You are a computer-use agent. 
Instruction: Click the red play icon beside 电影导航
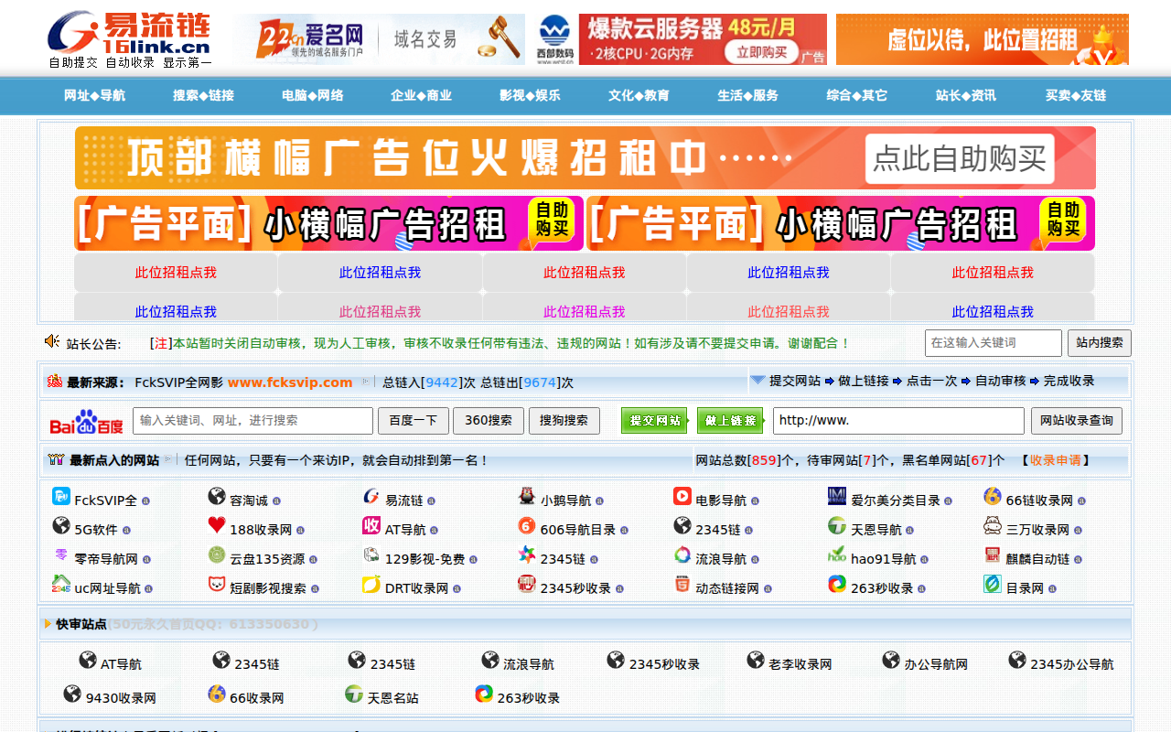tap(682, 497)
